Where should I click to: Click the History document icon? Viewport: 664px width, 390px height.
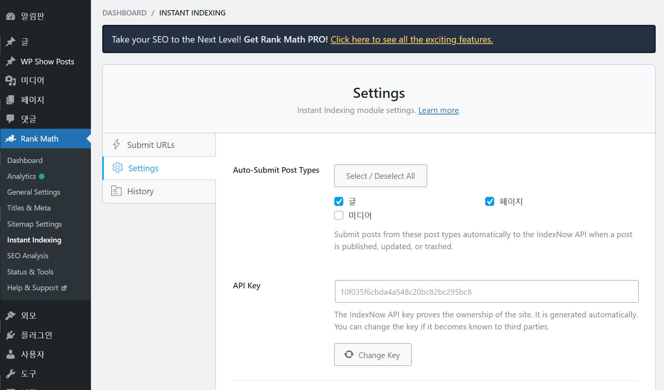click(x=116, y=191)
